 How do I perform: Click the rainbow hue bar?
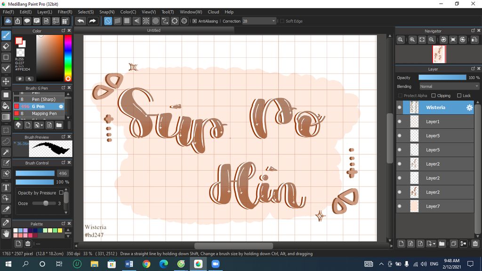coord(68,58)
